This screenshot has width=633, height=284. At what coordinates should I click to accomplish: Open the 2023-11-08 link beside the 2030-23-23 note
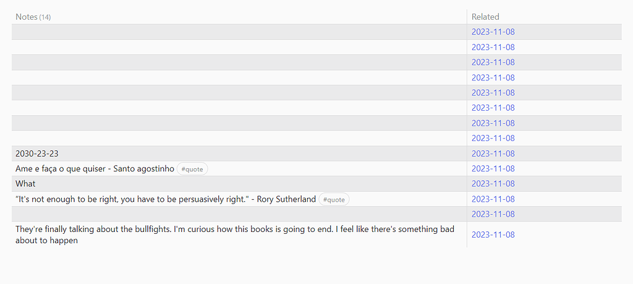(x=493, y=153)
